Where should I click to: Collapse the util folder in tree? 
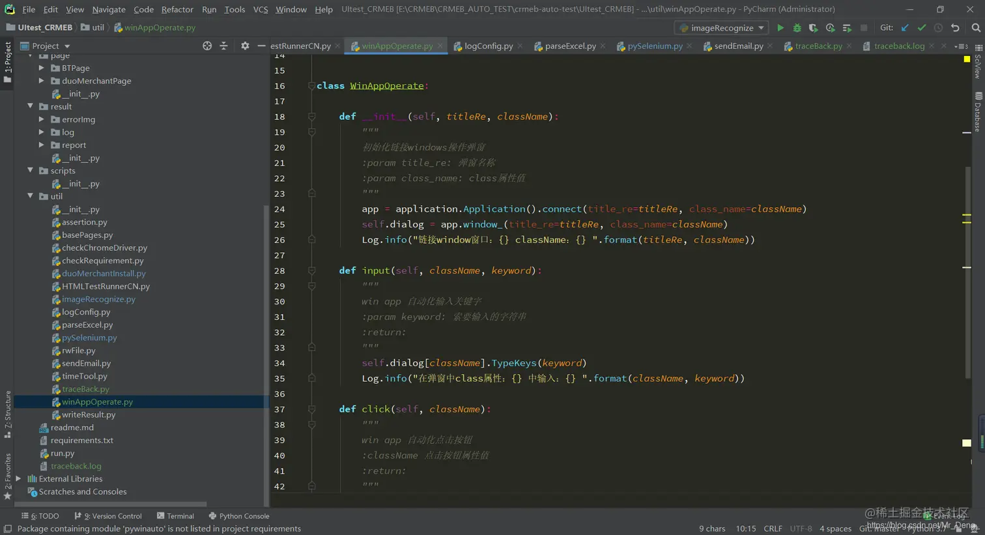(x=30, y=196)
